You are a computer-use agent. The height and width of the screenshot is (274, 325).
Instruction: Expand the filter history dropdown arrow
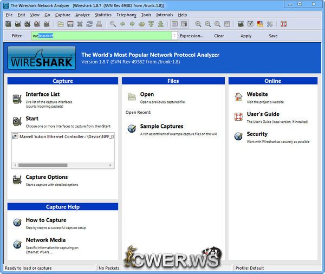click(x=174, y=36)
